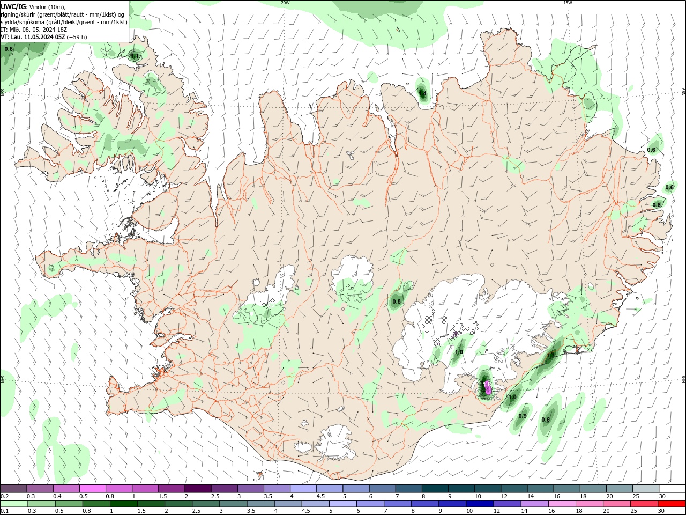Click the 20 swatch in upper legend row
686x515 pixels.
coord(620,489)
